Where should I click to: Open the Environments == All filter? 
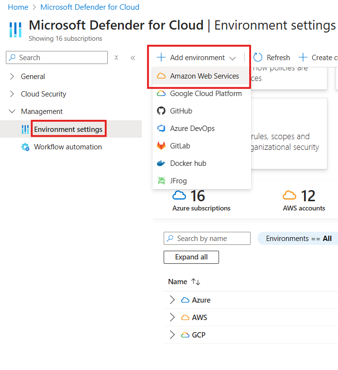[299, 238]
